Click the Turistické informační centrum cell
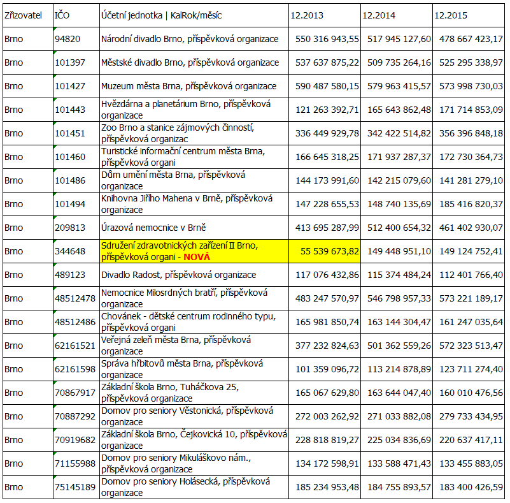 (x=194, y=157)
